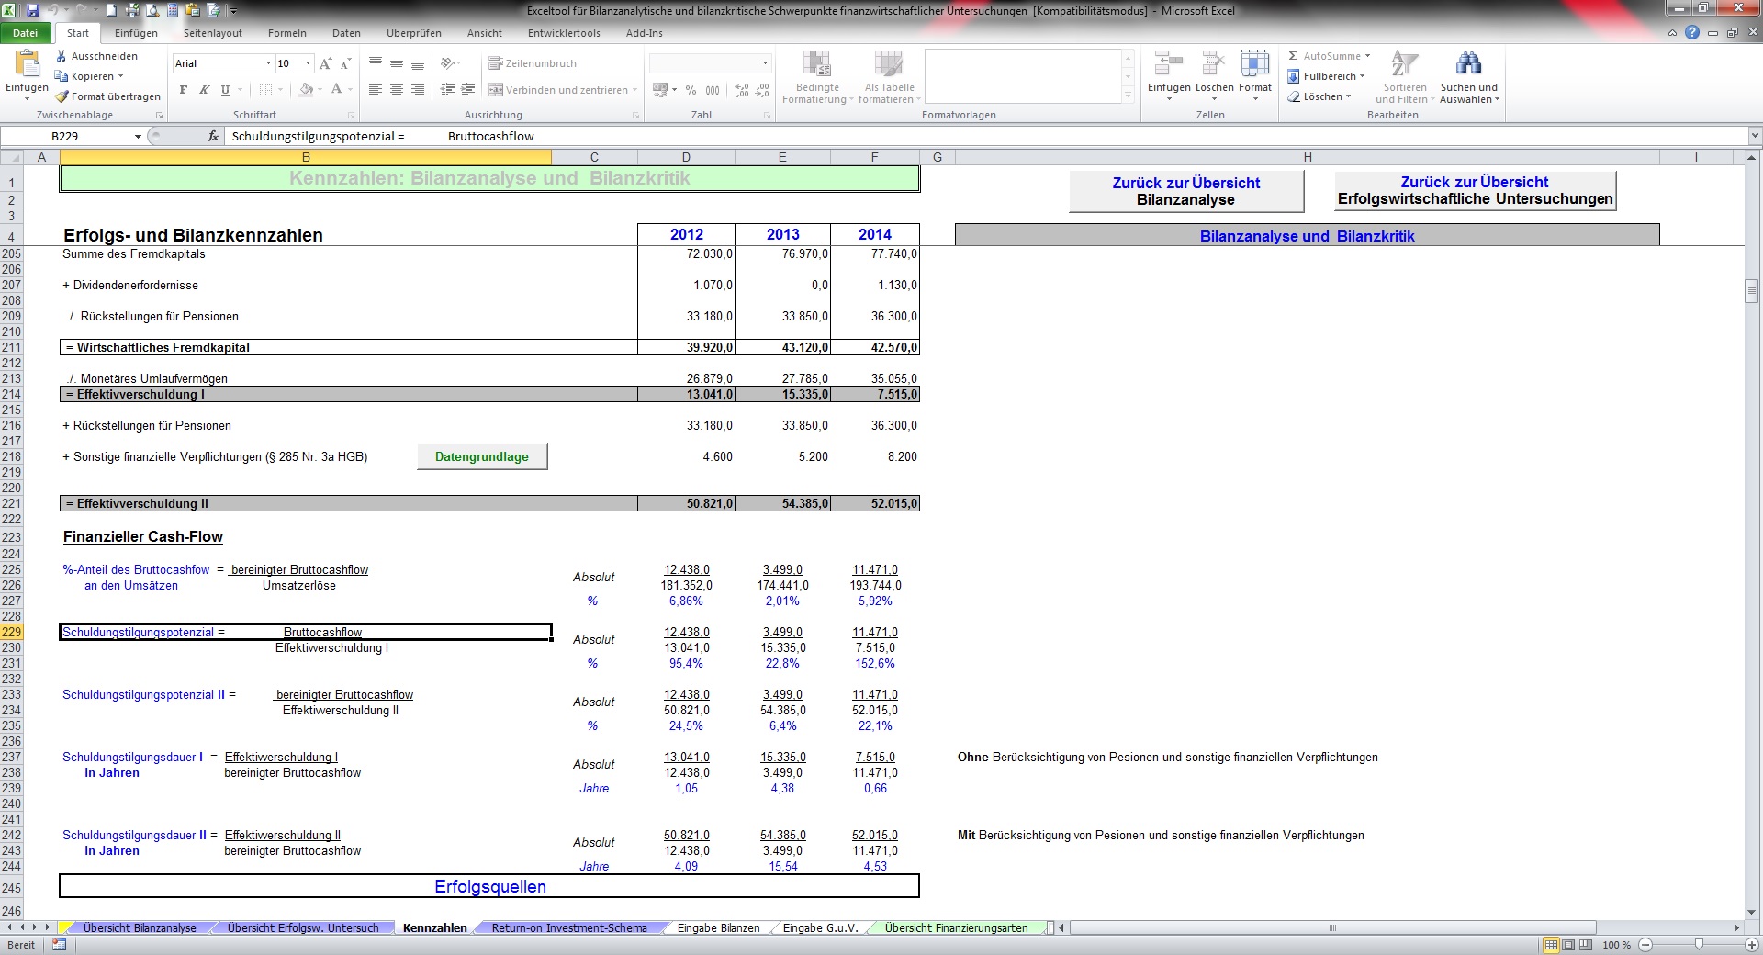Toggle italic formatting K
Screen dimensions: 1763x955
pyautogui.click(x=204, y=90)
